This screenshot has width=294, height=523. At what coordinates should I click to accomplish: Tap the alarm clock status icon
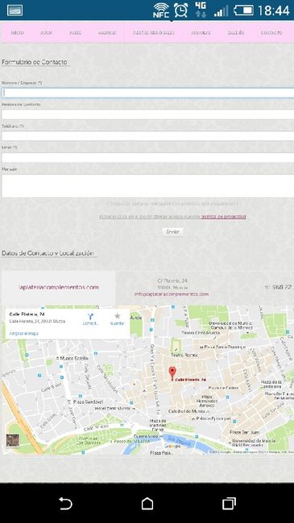tap(180, 10)
